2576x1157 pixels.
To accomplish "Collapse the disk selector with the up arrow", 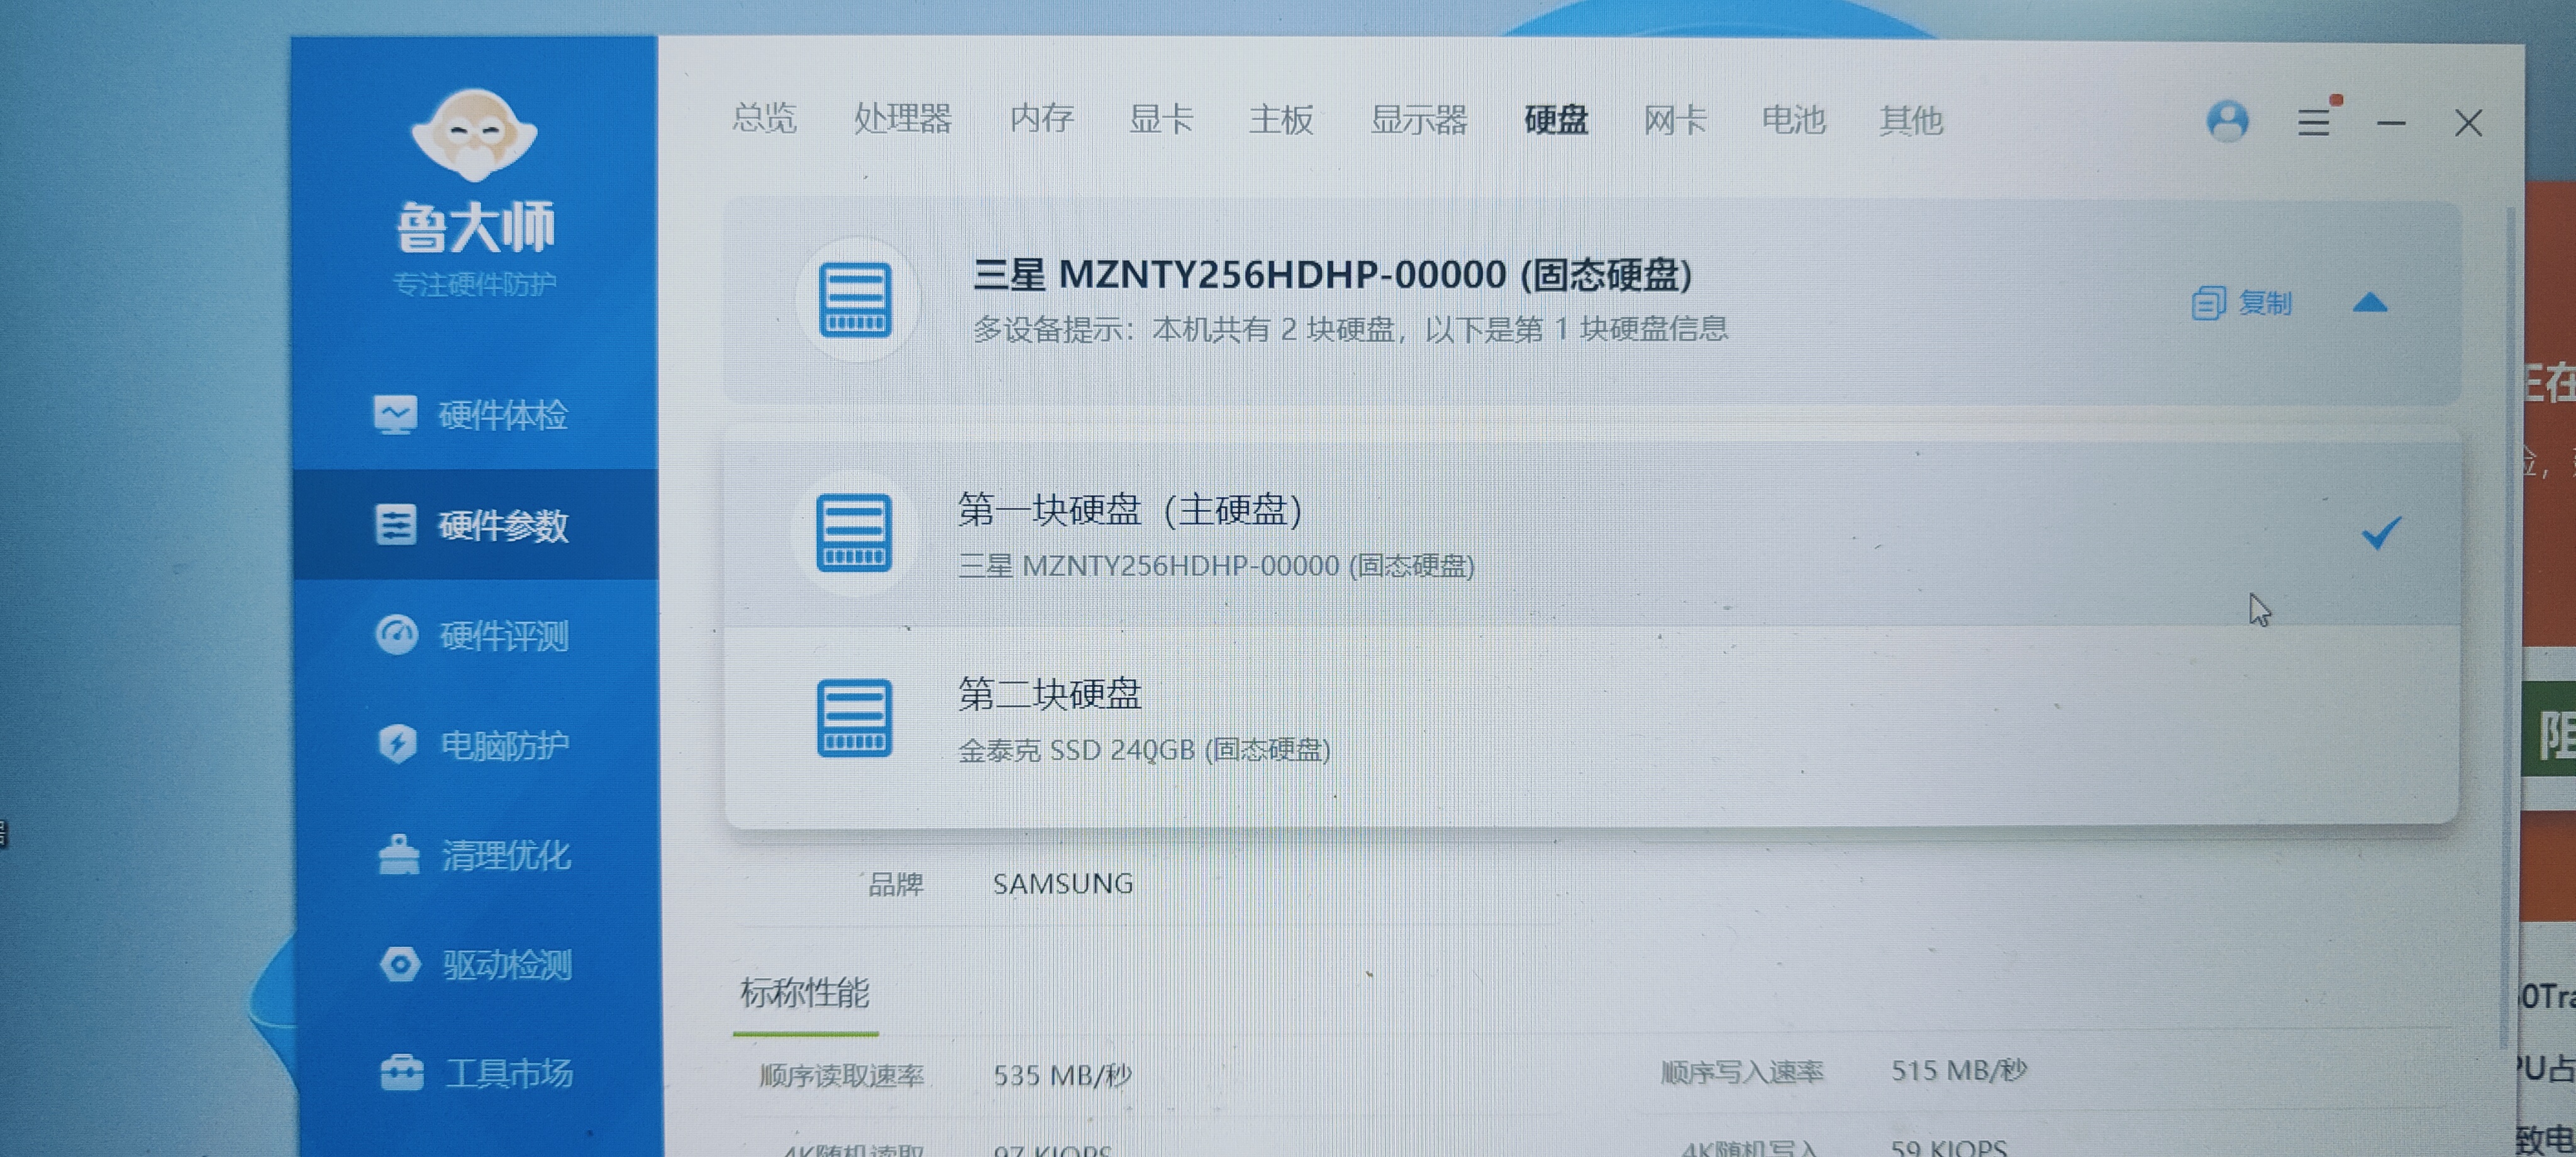I will (x=2369, y=302).
